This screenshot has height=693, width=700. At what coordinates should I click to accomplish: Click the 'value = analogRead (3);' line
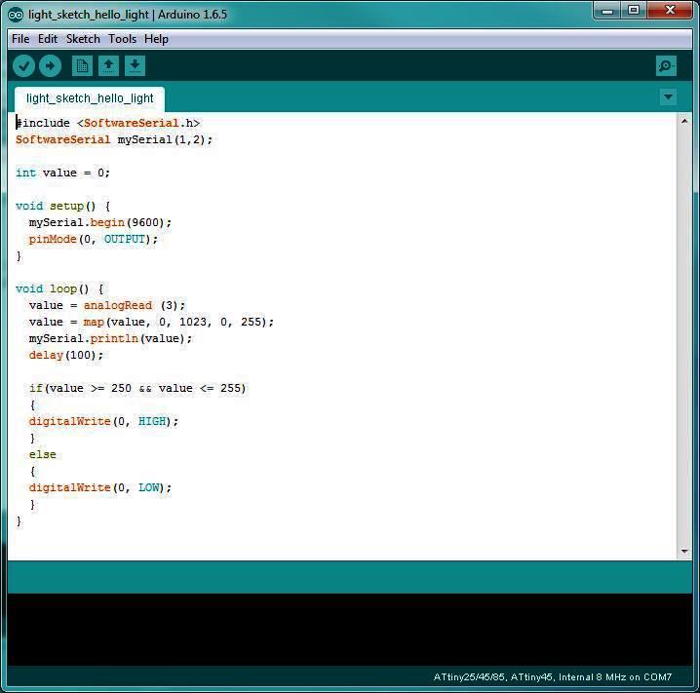tap(106, 306)
